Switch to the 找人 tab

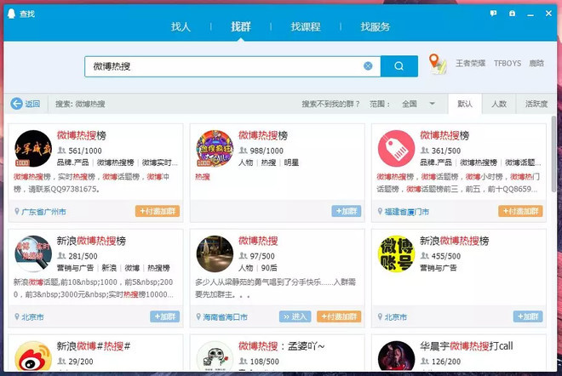point(181,27)
